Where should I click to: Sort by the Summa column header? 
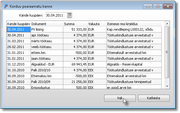75,24
